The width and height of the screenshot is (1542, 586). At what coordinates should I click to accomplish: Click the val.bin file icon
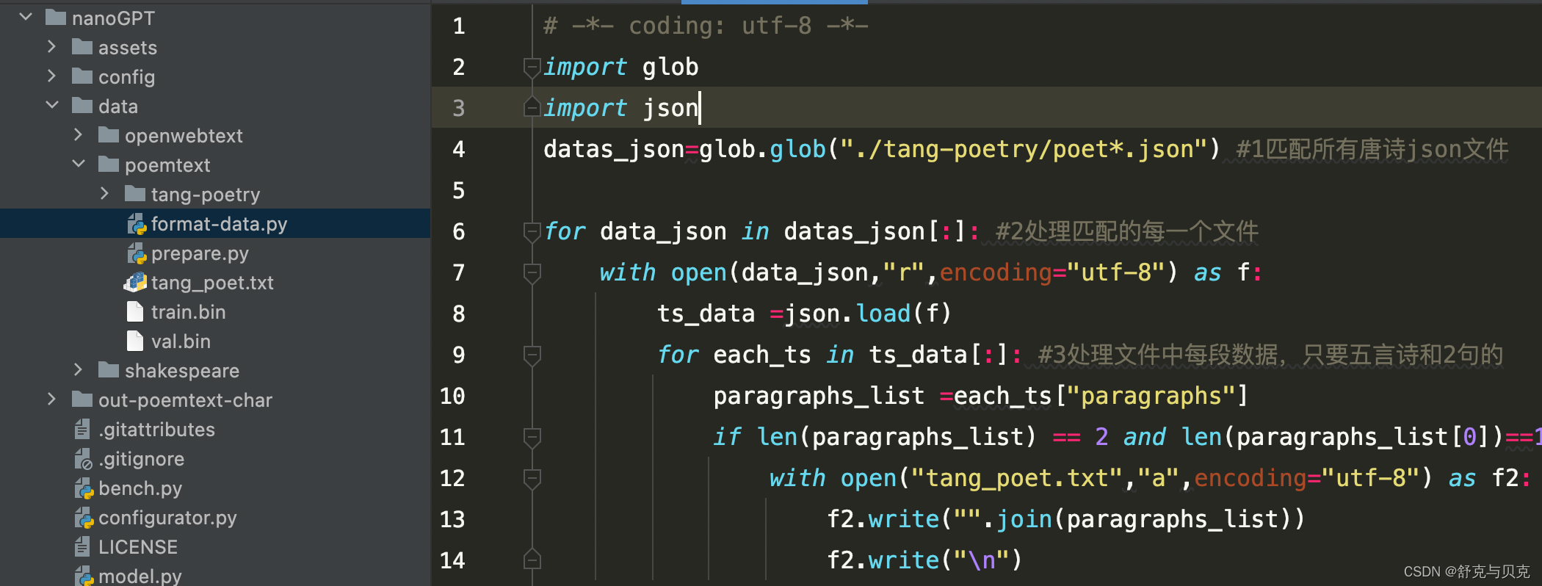pos(135,341)
